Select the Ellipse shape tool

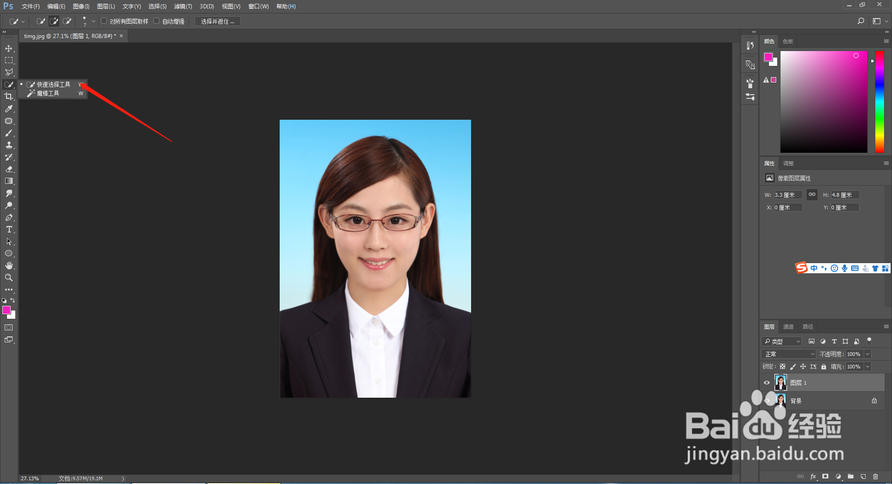pos(9,253)
